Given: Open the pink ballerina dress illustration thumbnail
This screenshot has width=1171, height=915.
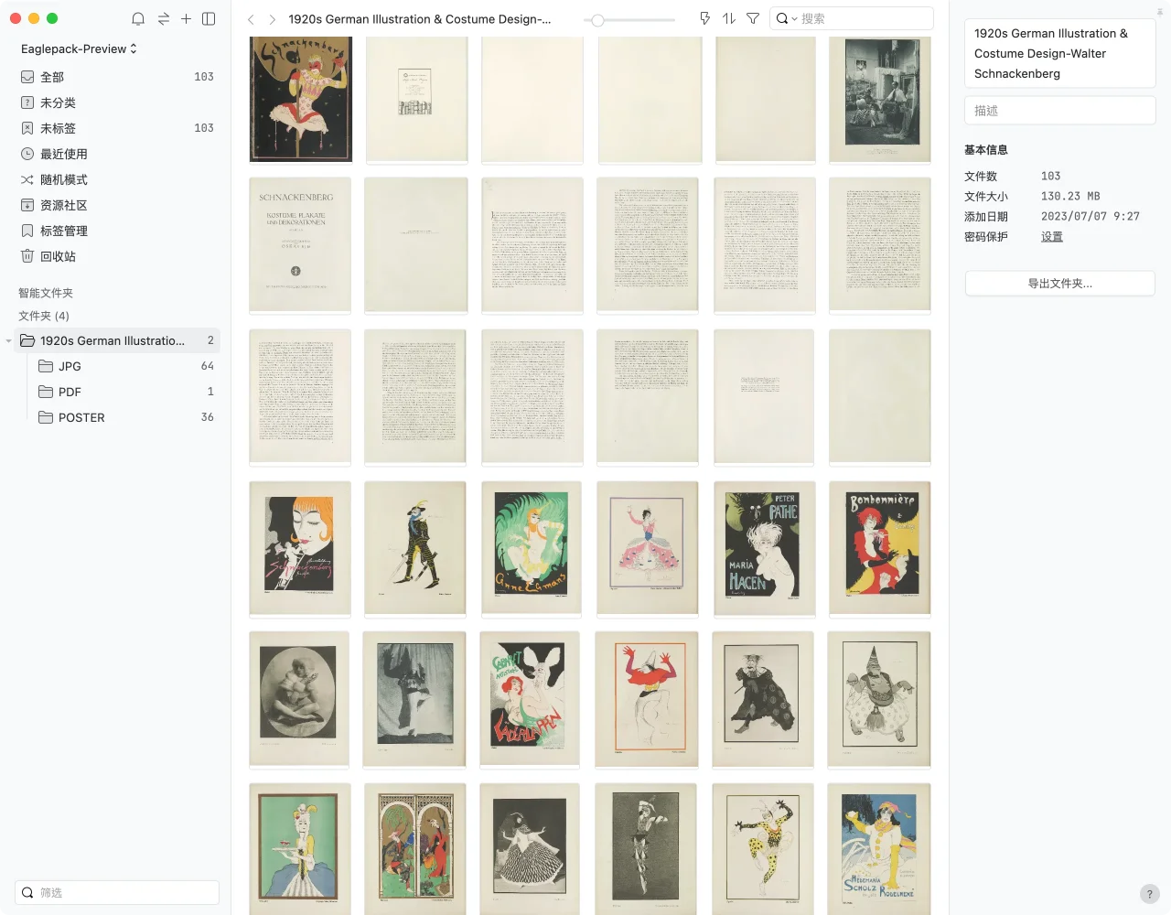Looking at the screenshot, I should 648,547.
